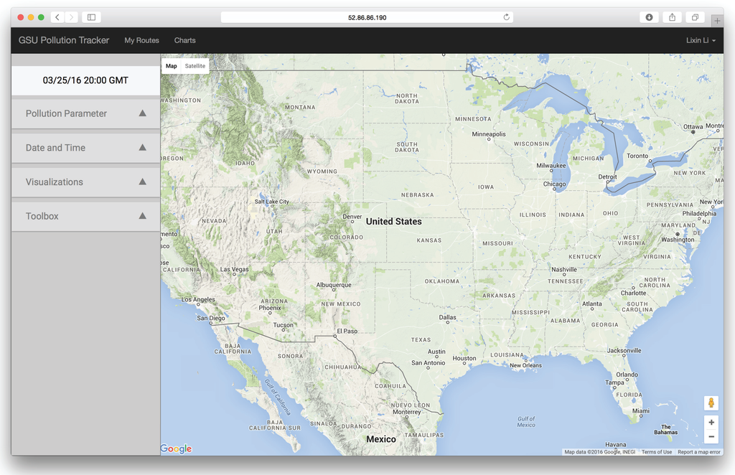
Task: Expand the Pollution Parameter panel
Action: (85, 113)
